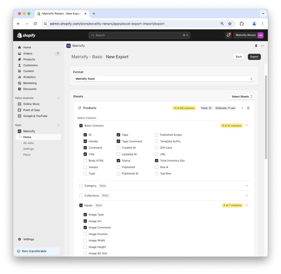Screen dimensions: 281x274
Task: Click into the Search field at top
Action: tap(139, 35)
